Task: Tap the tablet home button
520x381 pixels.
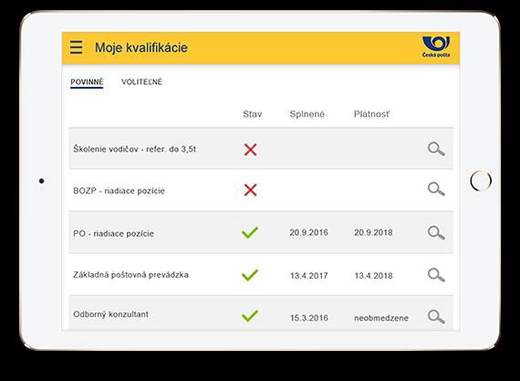Action: pyautogui.click(x=481, y=181)
